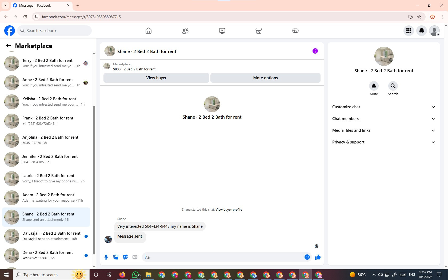This screenshot has height=280, width=448.
Task: Open Task View on the taskbar
Action: [109, 275]
